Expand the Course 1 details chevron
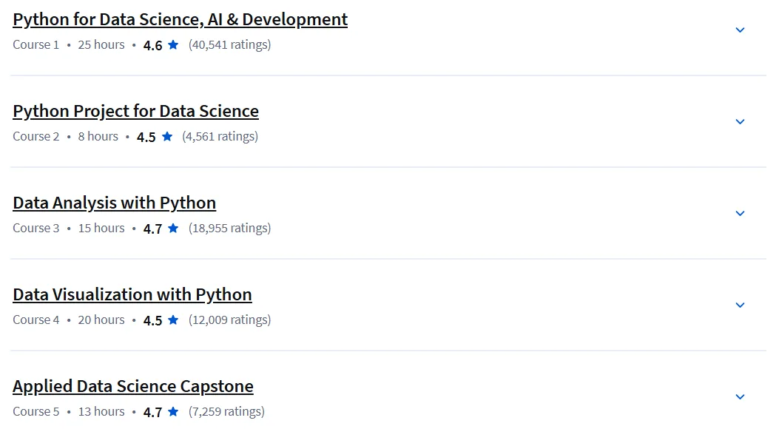779x429 pixels. coord(740,30)
